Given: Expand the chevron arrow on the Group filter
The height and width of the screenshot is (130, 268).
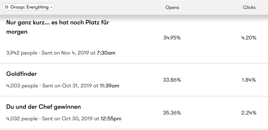Looking at the screenshot, I should 52,7.
